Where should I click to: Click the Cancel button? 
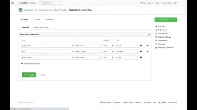coord(42,75)
